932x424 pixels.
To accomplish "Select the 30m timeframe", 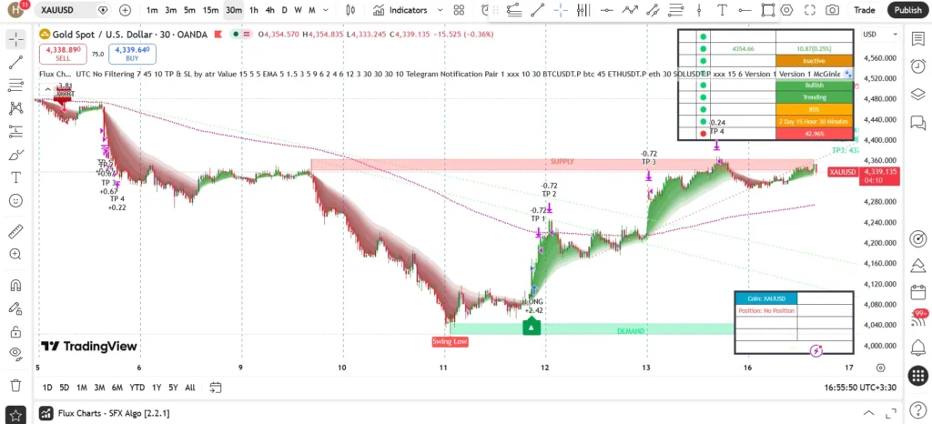I will click(234, 10).
